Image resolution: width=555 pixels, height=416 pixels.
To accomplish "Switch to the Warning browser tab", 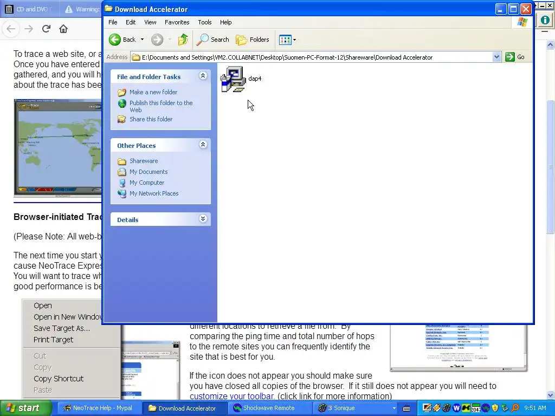I will 82,9.
